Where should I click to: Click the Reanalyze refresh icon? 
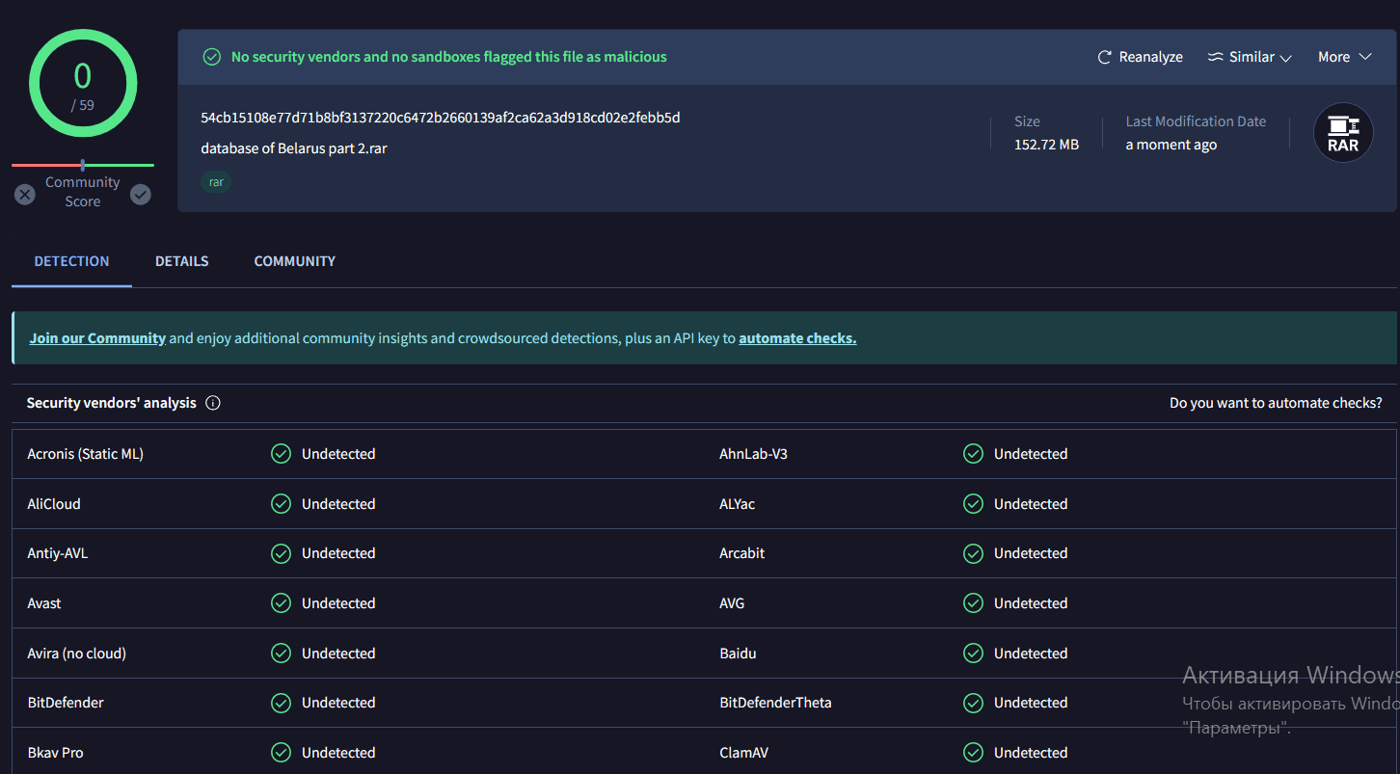1104,58
